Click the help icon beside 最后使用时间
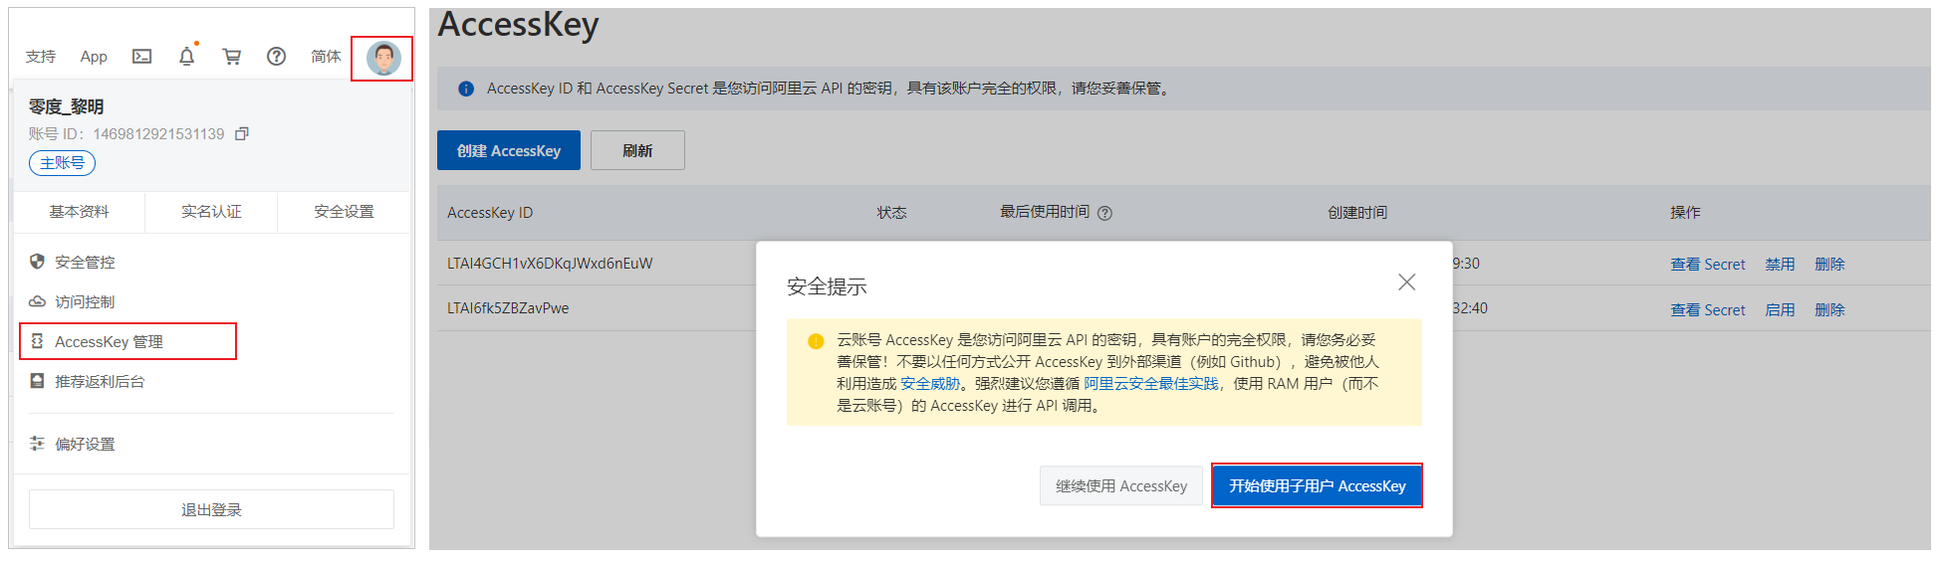This screenshot has width=1949, height=562. pos(1104,213)
